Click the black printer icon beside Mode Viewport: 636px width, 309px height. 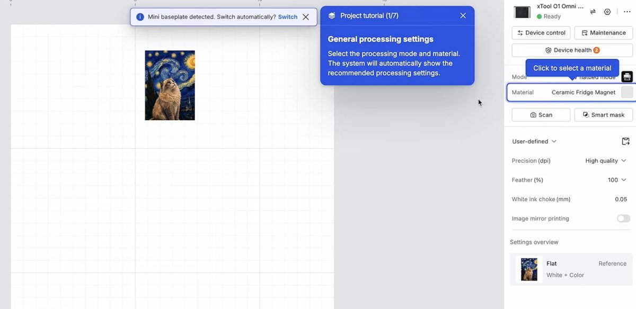click(627, 77)
